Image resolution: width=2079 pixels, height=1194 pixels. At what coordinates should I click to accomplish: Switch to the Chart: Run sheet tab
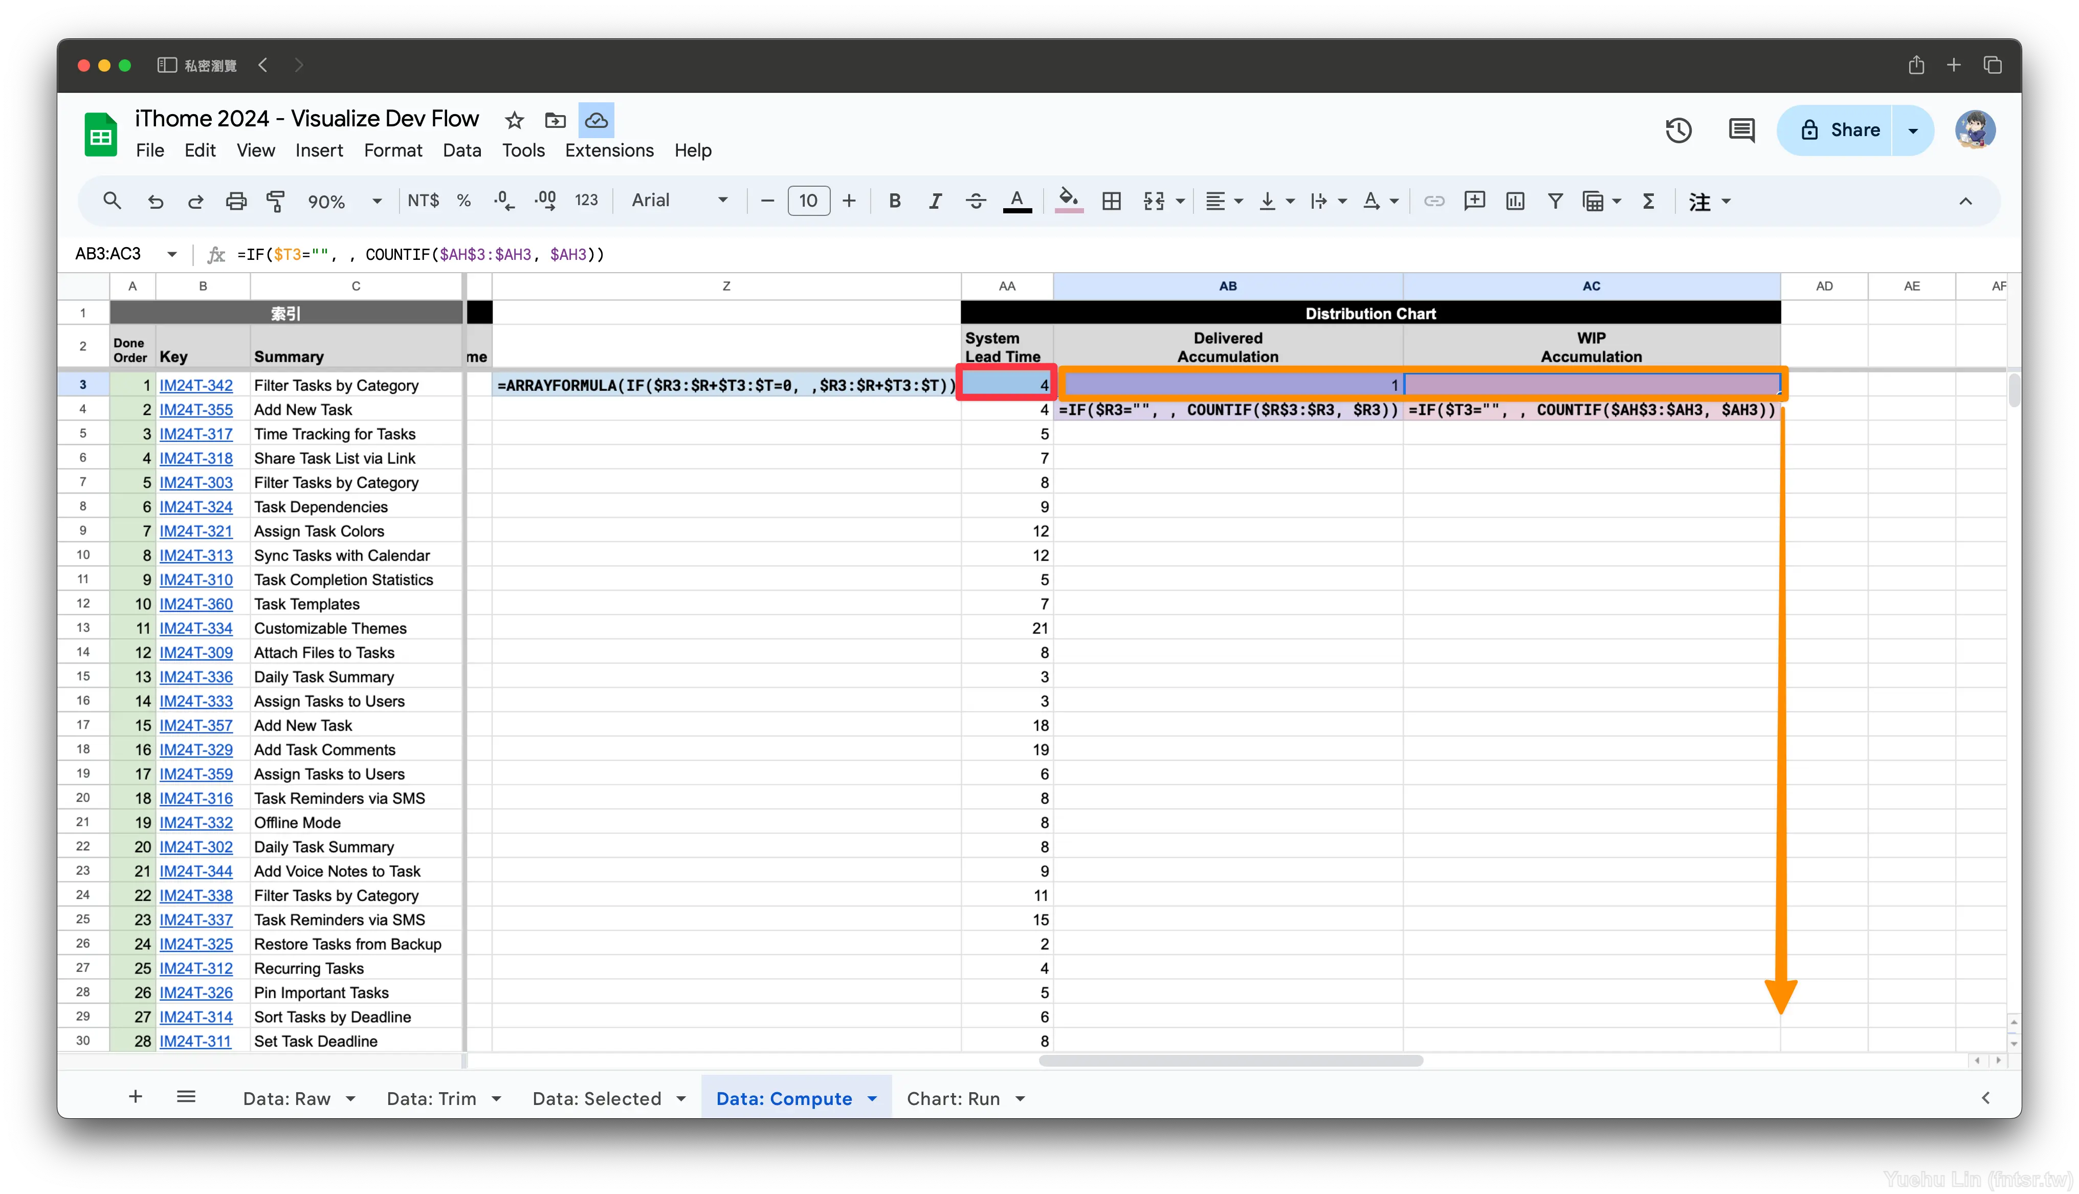pos(953,1098)
